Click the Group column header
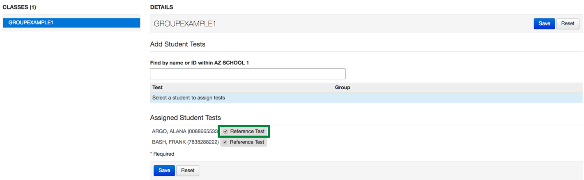Image resolution: width=584 pixels, height=180 pixels. click(x=343, y=88)
